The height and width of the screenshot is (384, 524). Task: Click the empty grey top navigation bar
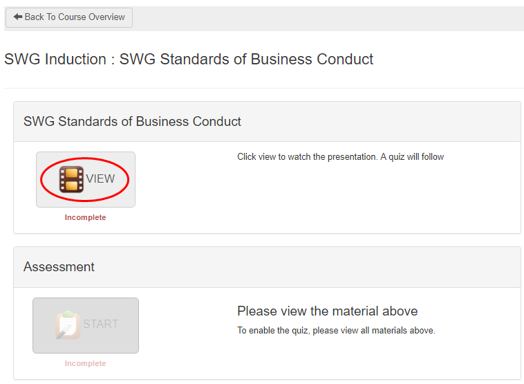pyautogui.click(x=325, y=18)
